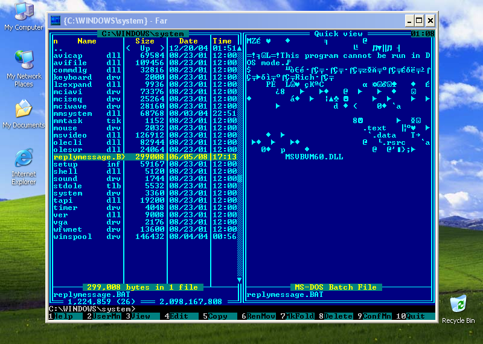Click the 7 MkFold function key

tap(297, 316)
